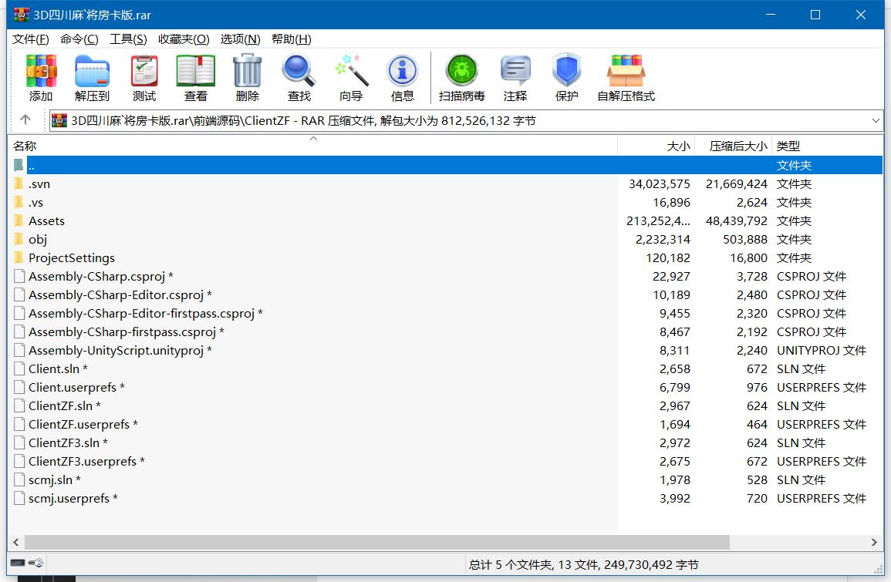This screenshot has width=891, height=582.
Task: Open search with the 查找 (Find) icon
Action: click(299, 77)
